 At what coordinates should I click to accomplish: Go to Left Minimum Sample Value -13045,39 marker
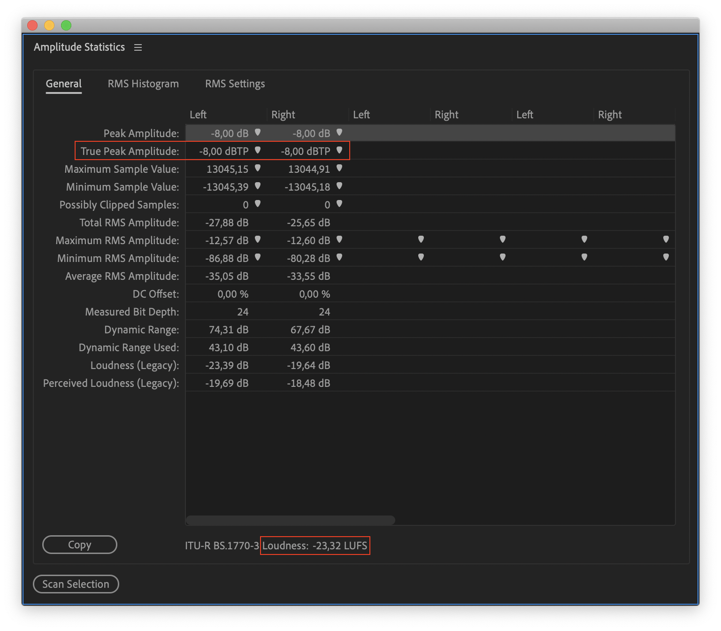(258, 186)
